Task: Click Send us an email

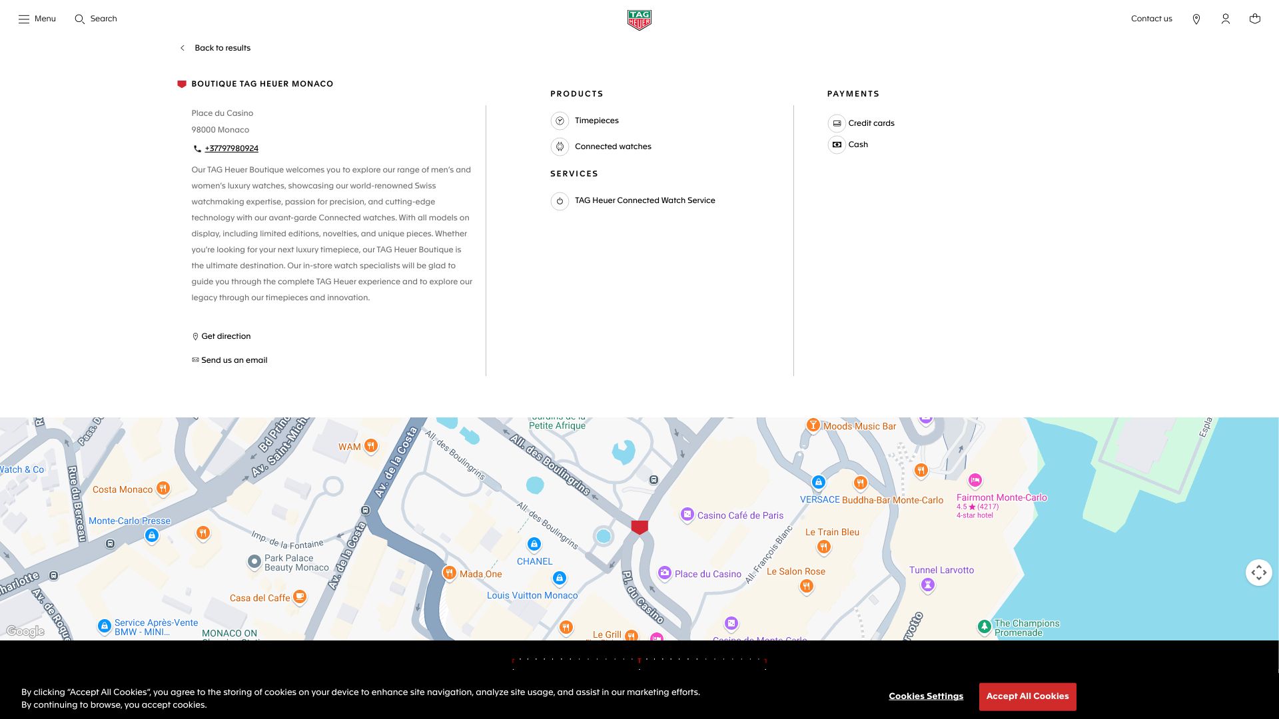Action: coord(230,360)
